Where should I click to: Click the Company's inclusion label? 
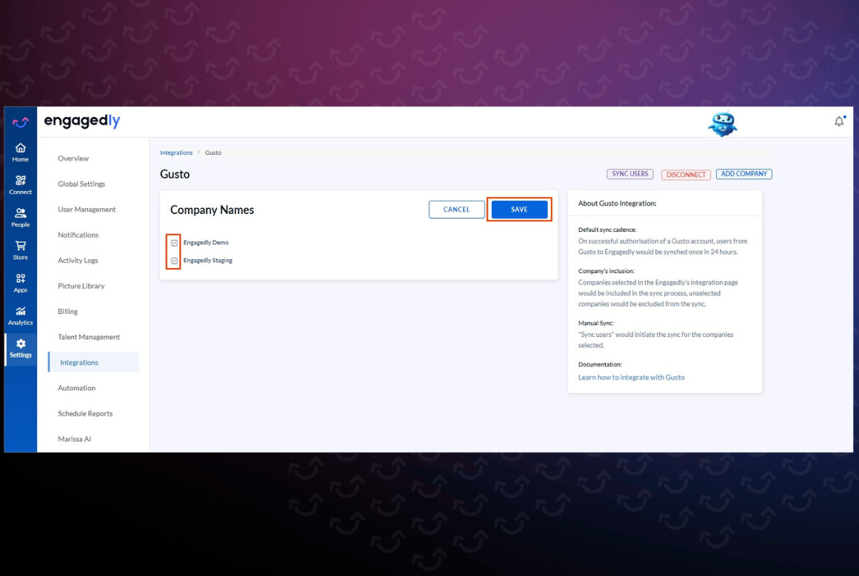click(606, 271)
